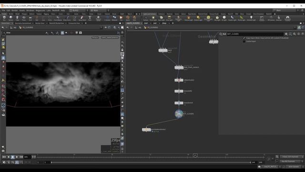Click the range end frame field 144
The image size is (305, 172).
(253, 162)
